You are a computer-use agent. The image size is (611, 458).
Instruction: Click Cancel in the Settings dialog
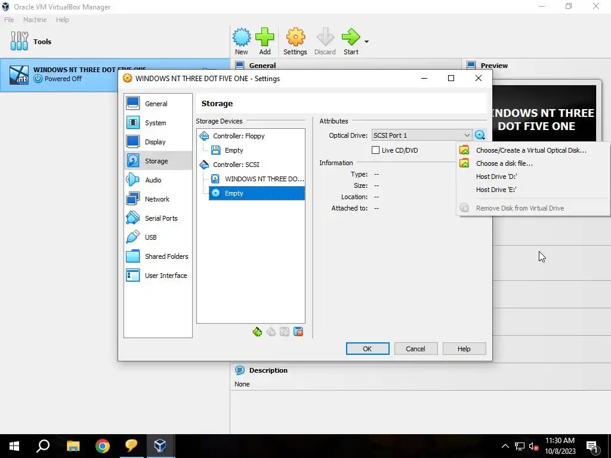pos(415,348)
